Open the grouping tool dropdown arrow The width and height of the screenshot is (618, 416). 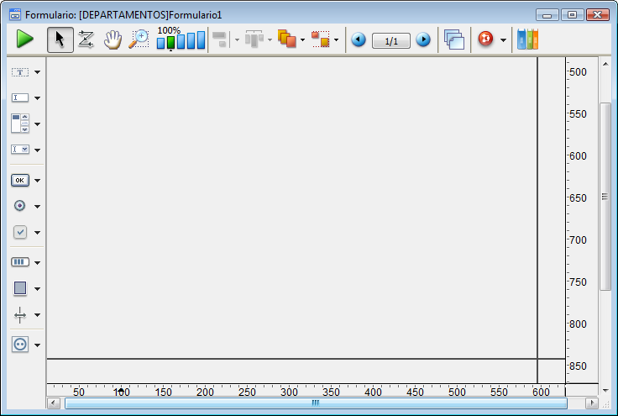(336, 39)
